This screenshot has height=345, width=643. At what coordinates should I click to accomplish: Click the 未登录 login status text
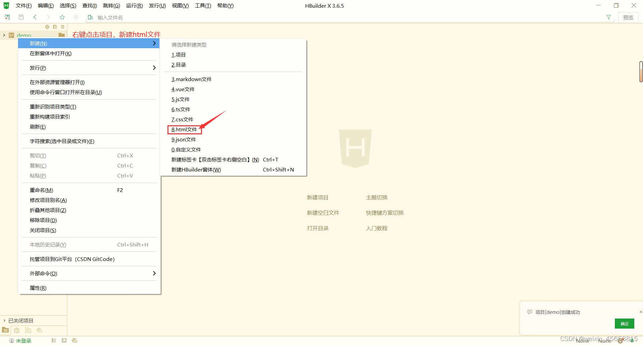(x=23, y=341)
